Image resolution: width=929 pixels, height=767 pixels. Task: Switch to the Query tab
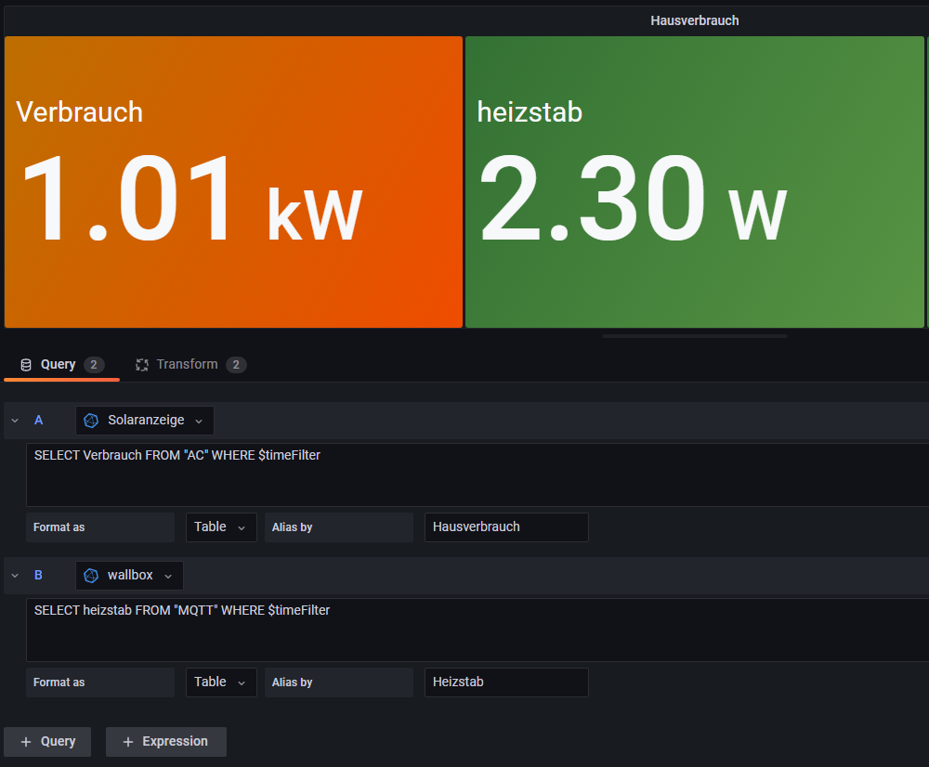[x=58, y=365]
